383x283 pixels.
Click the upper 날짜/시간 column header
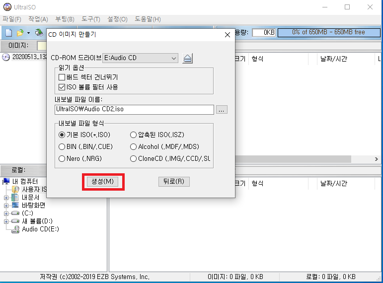tap(333, 59)
